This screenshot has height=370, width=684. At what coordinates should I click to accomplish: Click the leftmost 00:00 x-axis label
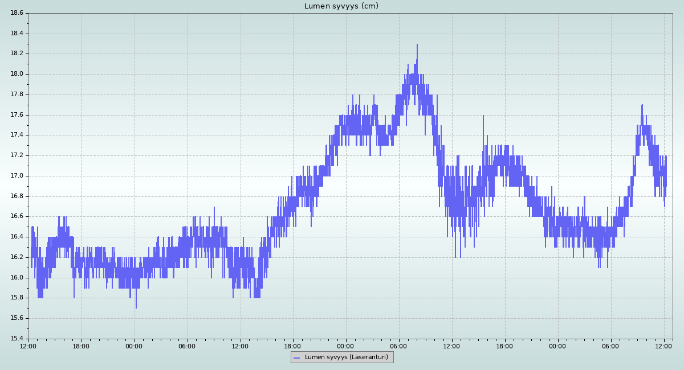pyautogui.click(x=134, y=346)
